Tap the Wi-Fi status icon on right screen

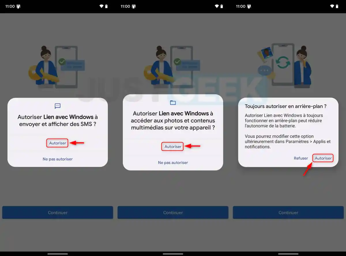(332, 6)
